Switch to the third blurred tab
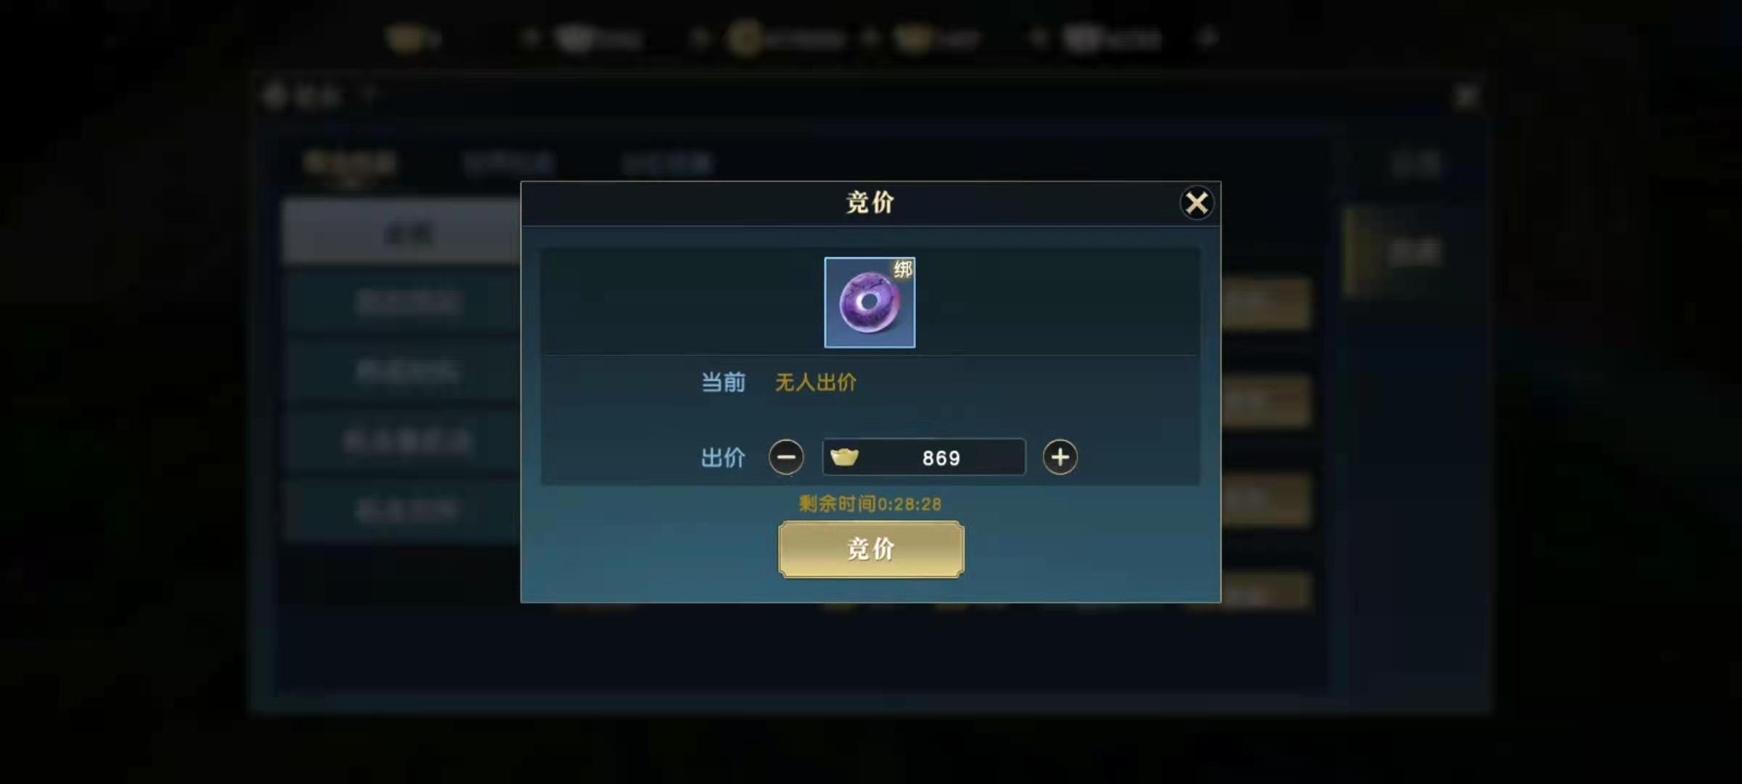 [x=668, y=163]
